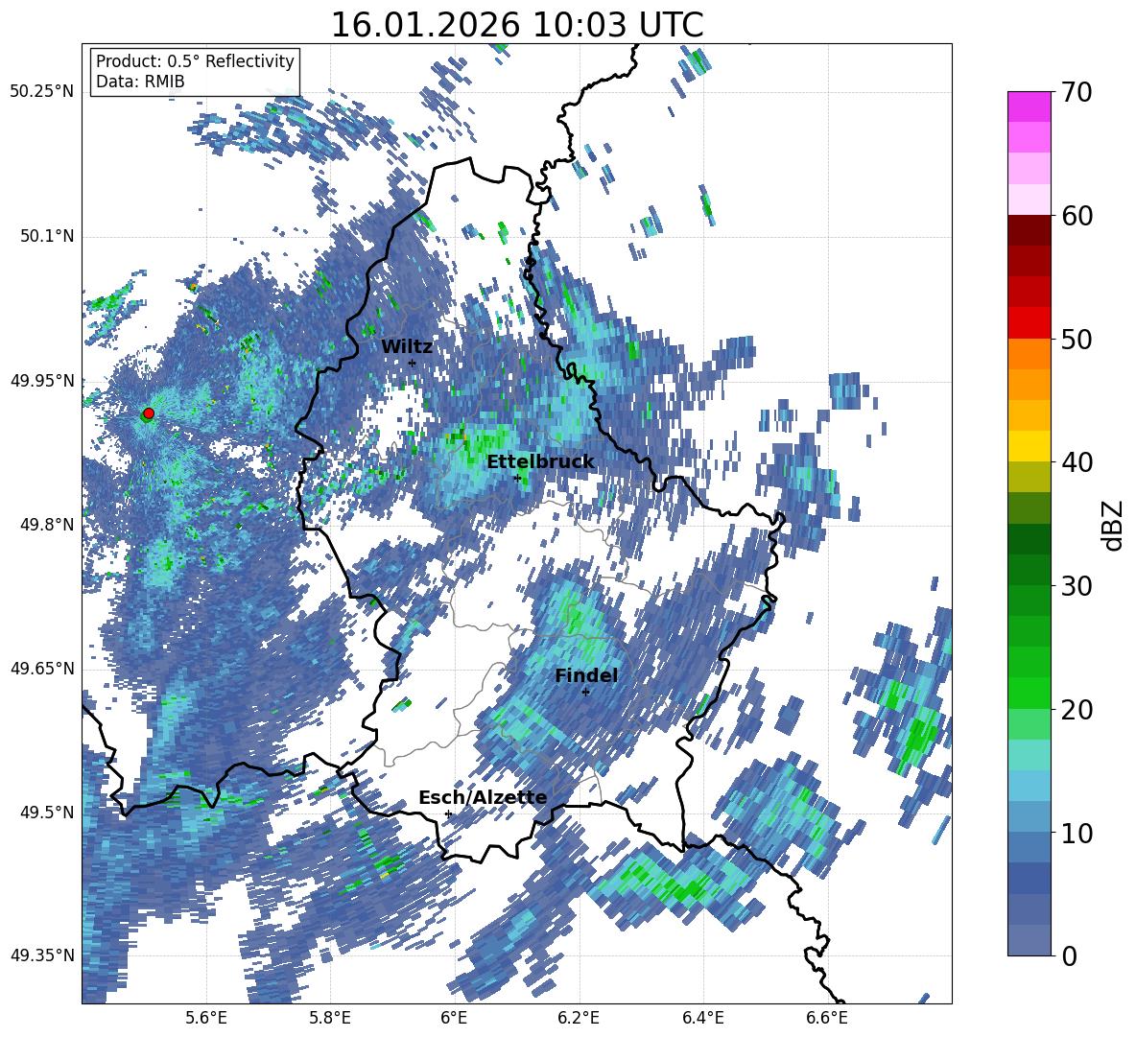
Task: Click the yellow colorbar segment at 40
Action: point(1029,447)
